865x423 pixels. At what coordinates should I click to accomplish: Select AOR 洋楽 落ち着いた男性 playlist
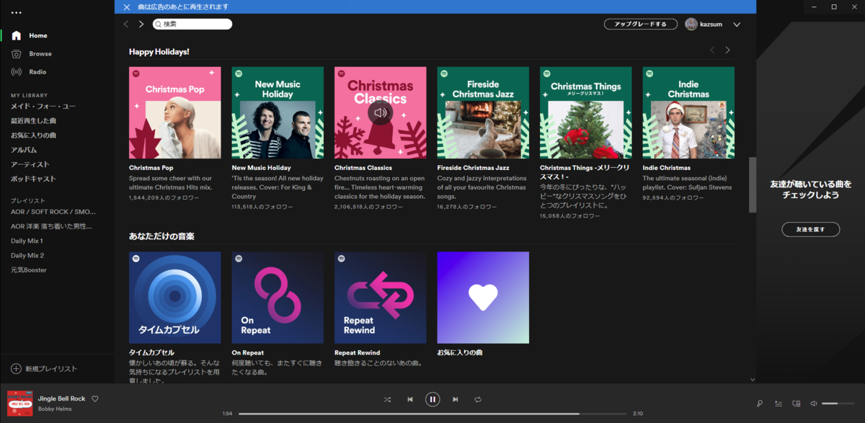tap(51, 226)
